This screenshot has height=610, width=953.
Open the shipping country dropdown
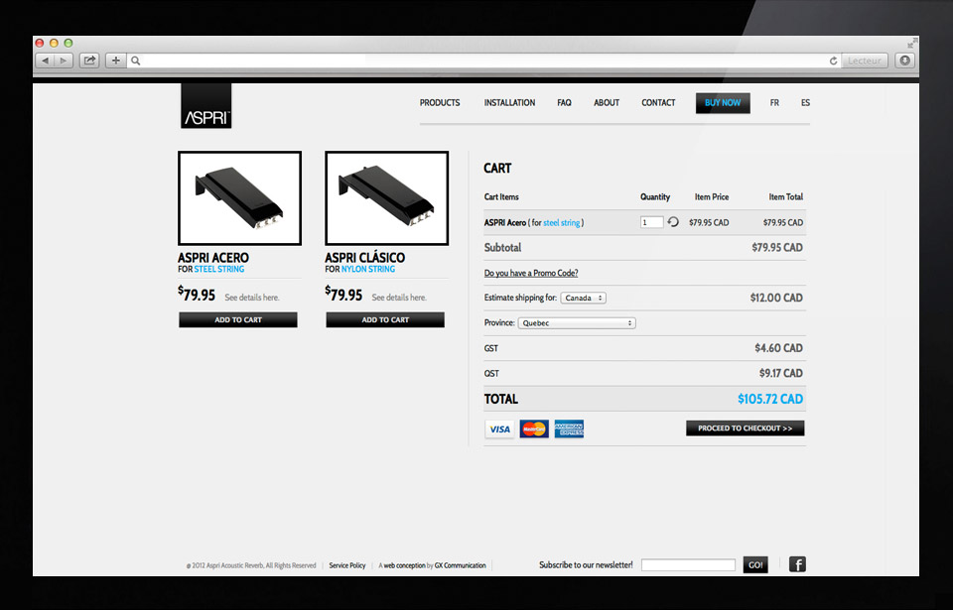583,298
